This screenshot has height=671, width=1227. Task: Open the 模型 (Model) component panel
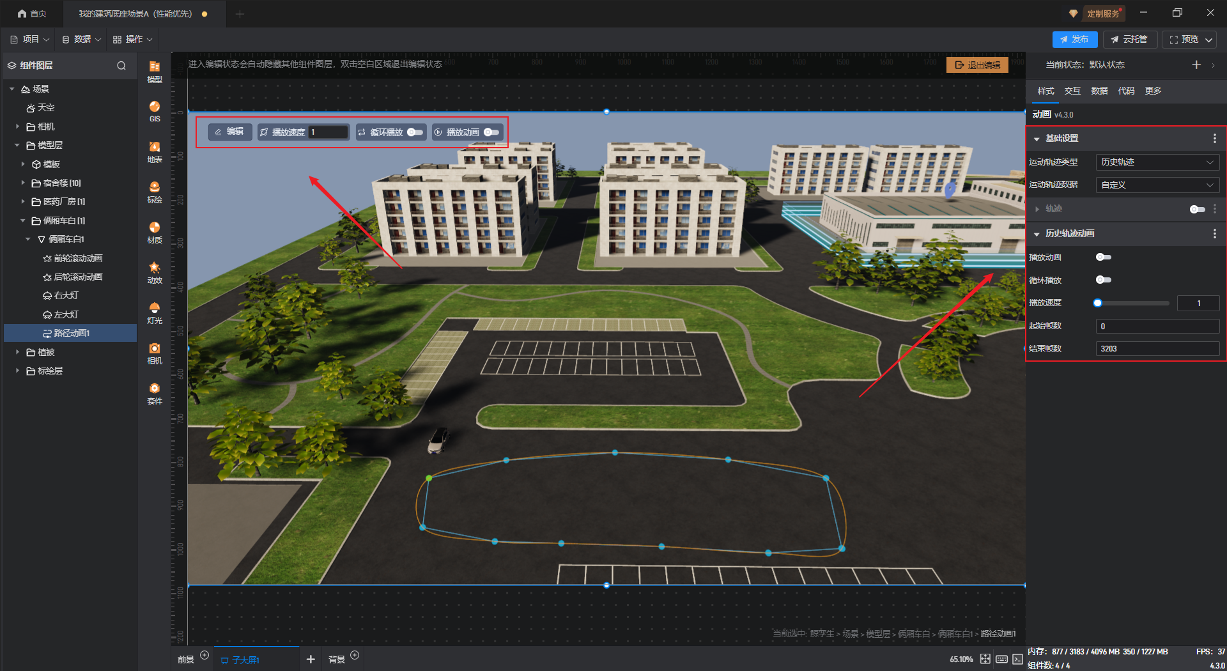154,72
